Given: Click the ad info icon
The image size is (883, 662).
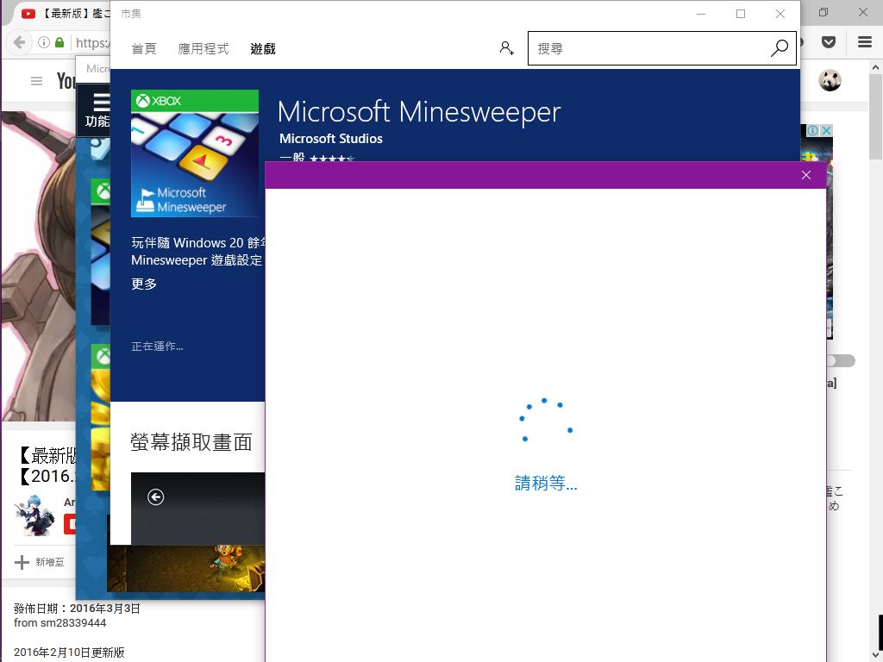Looking at the screenshot, I should click(812, 131).
